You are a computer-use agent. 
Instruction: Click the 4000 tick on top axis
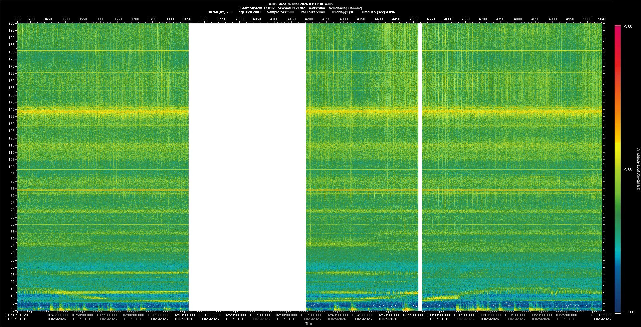(239, 19)
